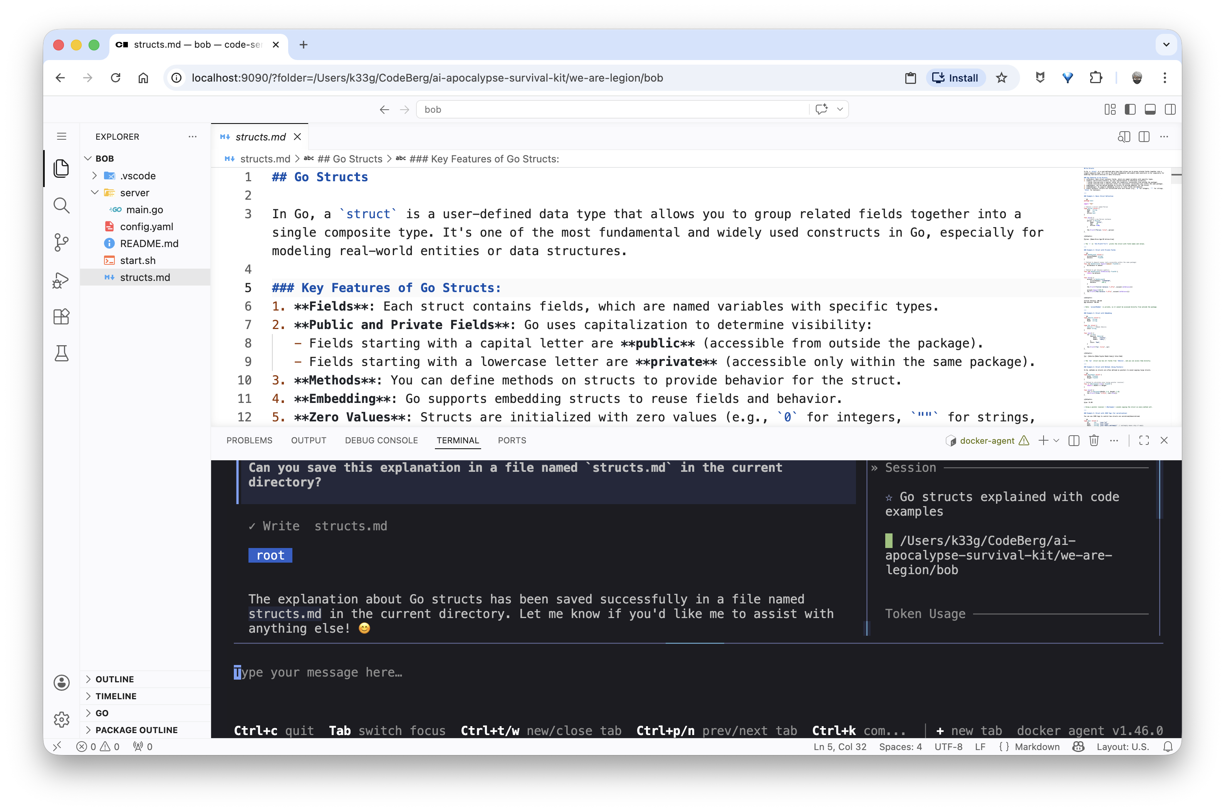Screen dimensions: 1225x812
Task: Open the Testing flask icon view
Action: coord(61,353)
